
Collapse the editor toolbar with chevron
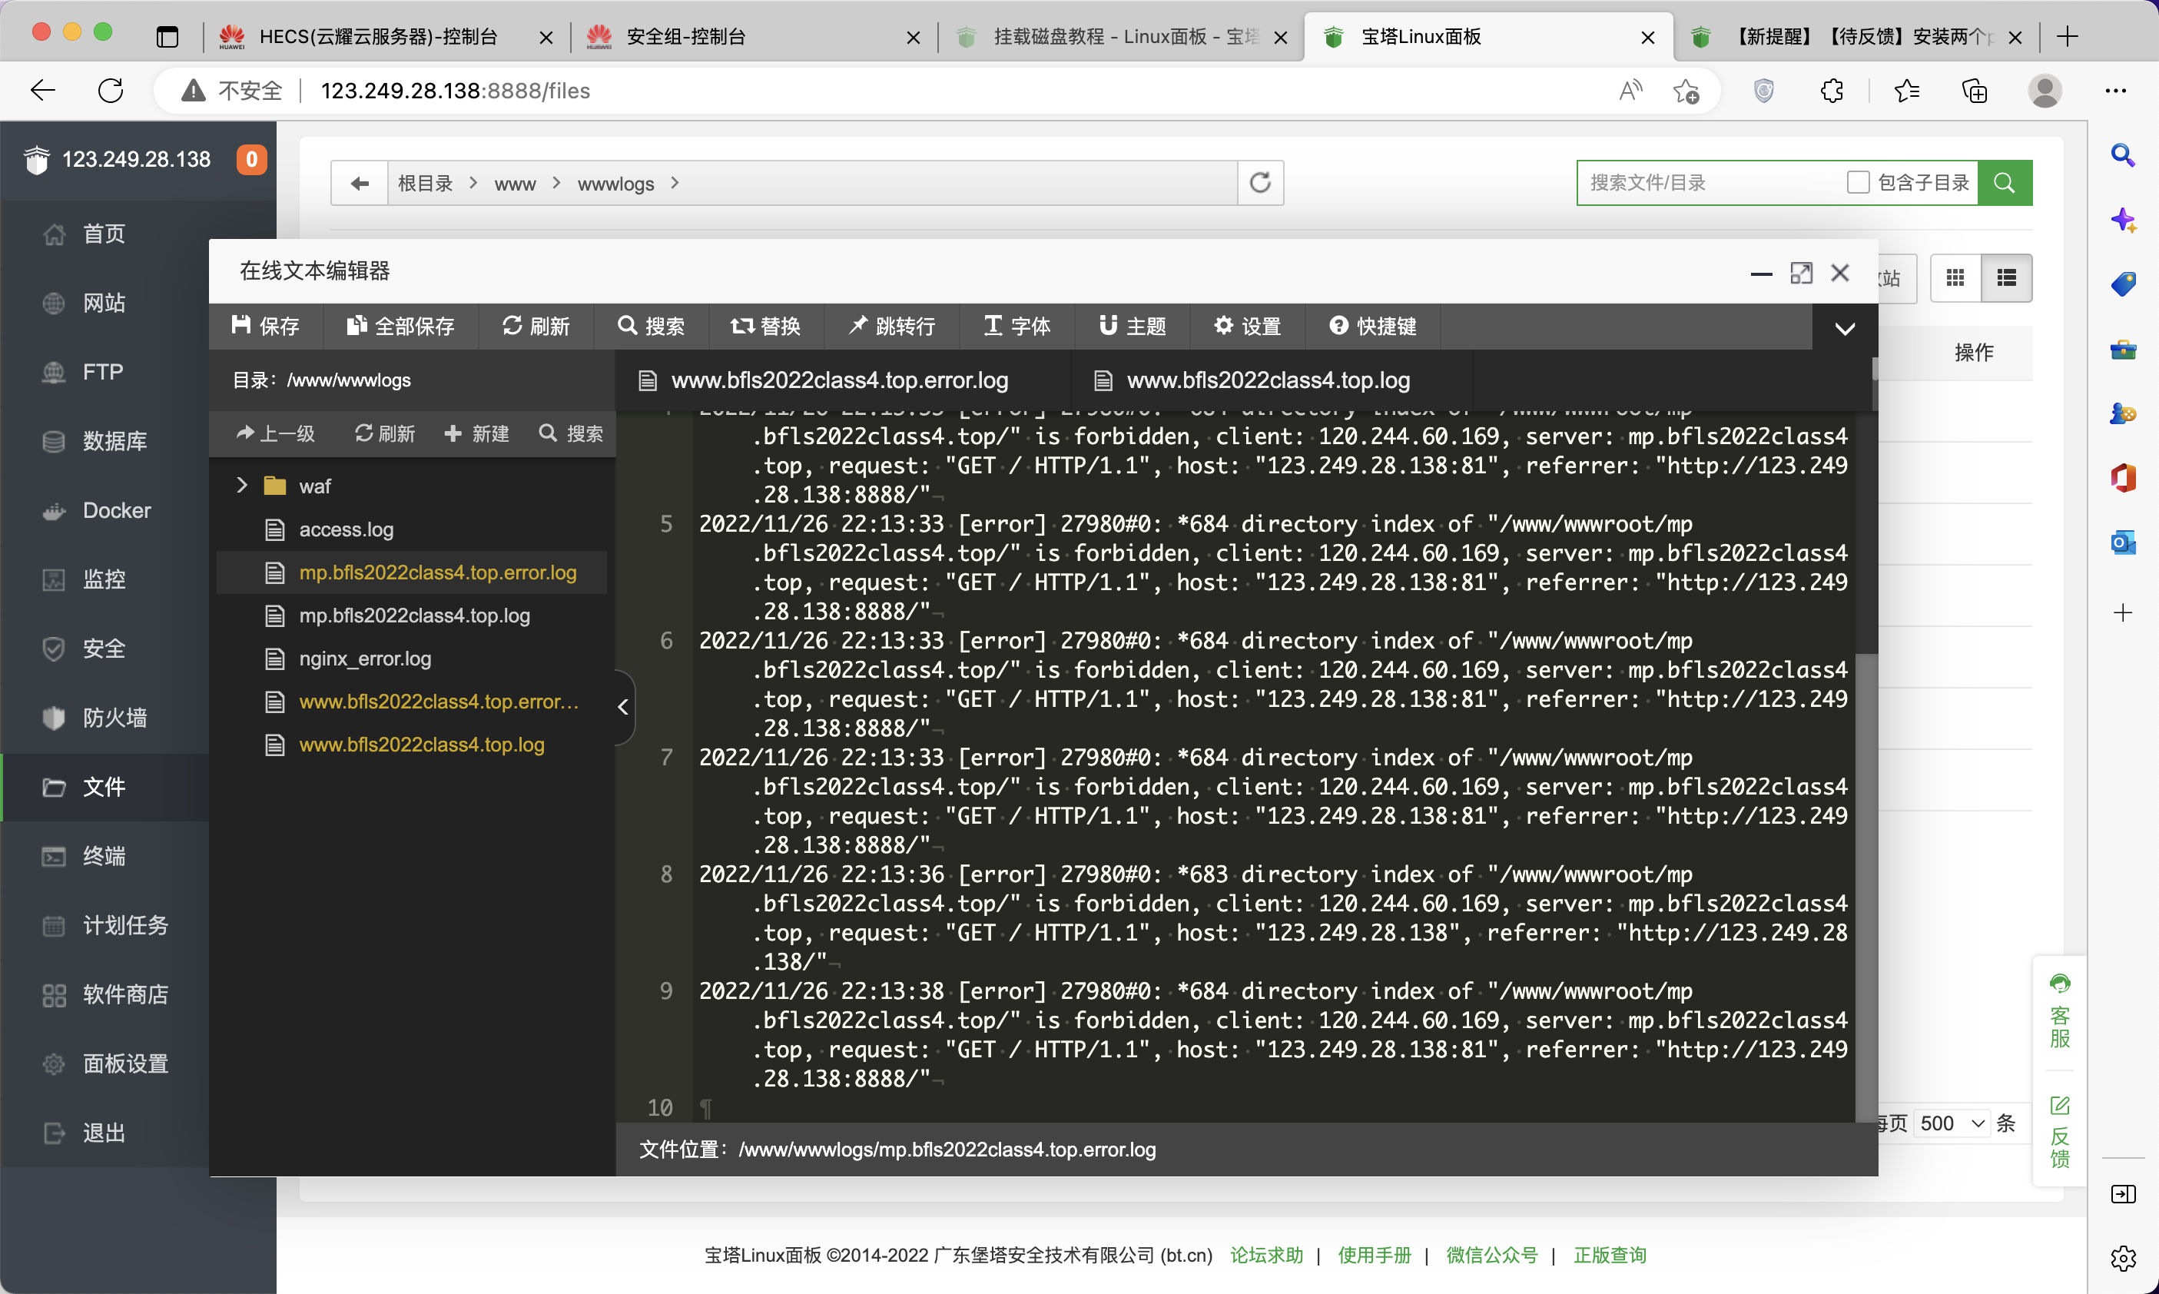coord(1844,329)
